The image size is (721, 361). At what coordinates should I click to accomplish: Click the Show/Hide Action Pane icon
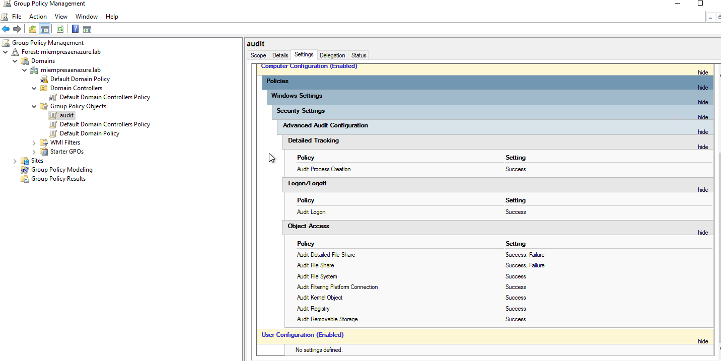87,29
